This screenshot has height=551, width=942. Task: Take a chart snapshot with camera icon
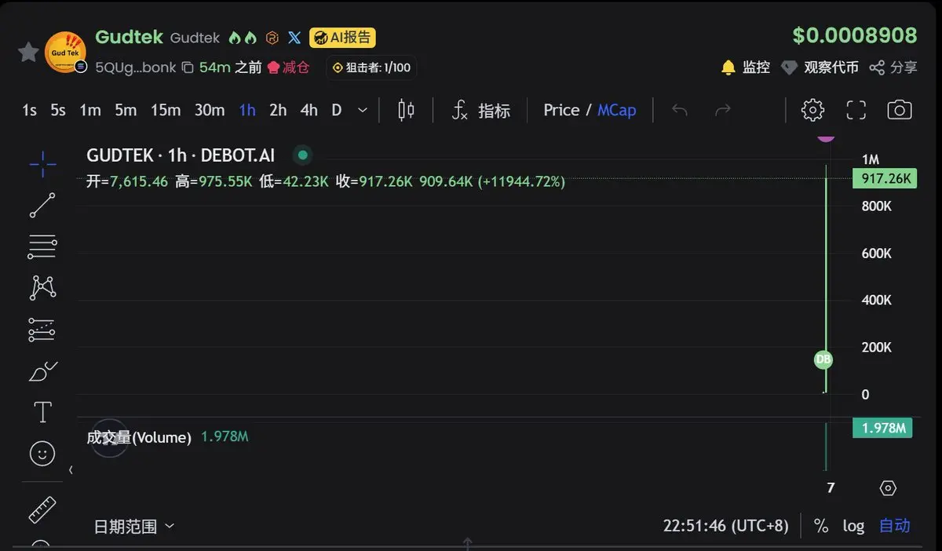point(900,111)
